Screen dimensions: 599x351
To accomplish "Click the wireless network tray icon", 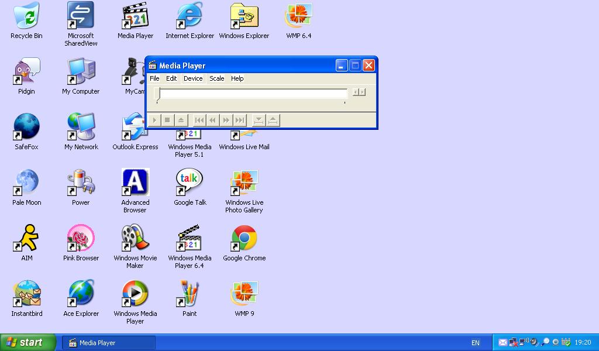I will pyautogui.click(x=524, y=342).
